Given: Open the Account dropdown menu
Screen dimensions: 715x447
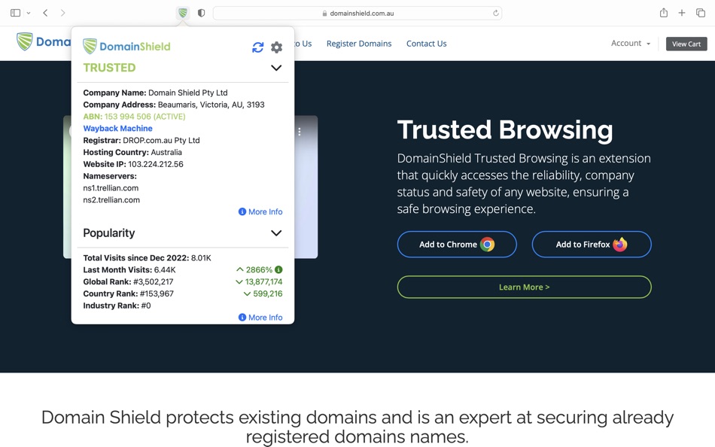Looking at the screenshot, I should pyautogui.click(x=631, y=43).
